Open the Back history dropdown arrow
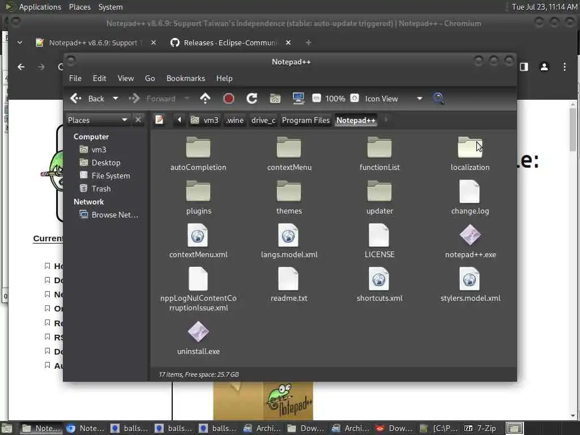The height and width of the screenshot is (435, 580). pyautogui.click(x=116, y=99)
